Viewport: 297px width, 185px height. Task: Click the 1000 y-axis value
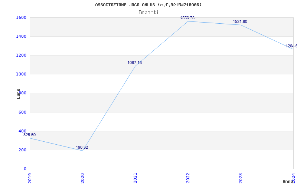(21, 74)
